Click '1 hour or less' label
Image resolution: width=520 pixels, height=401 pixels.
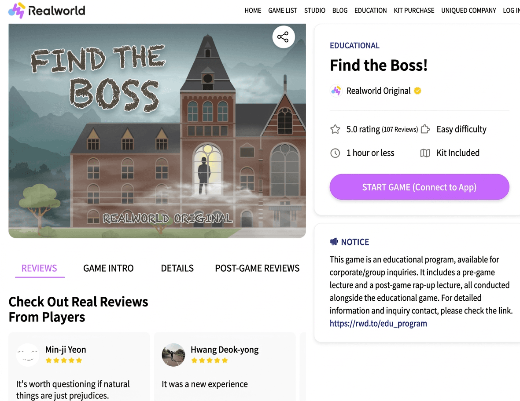pos(370,153)
